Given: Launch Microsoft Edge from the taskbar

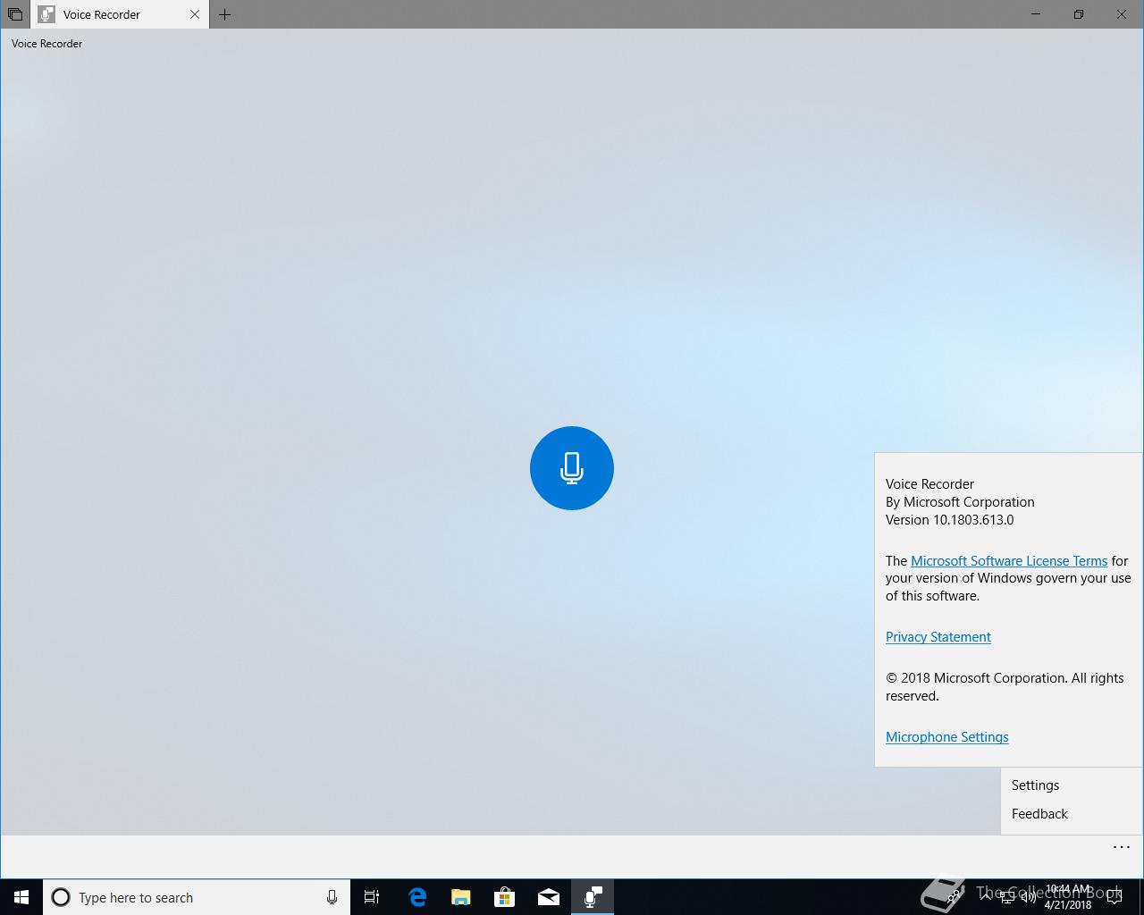Looking at the screenshot, I should tap(416, 897).
